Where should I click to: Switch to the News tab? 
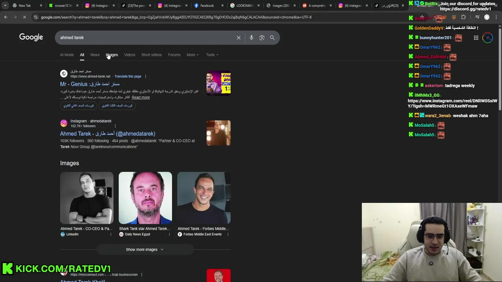pyautogui.click(x=95, y=55)
